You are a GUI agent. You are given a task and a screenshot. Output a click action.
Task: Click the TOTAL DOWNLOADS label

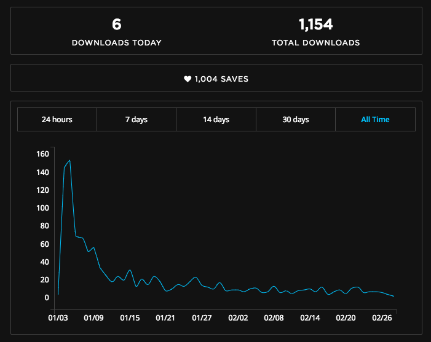pyautogui.click(x=316, y=43)
